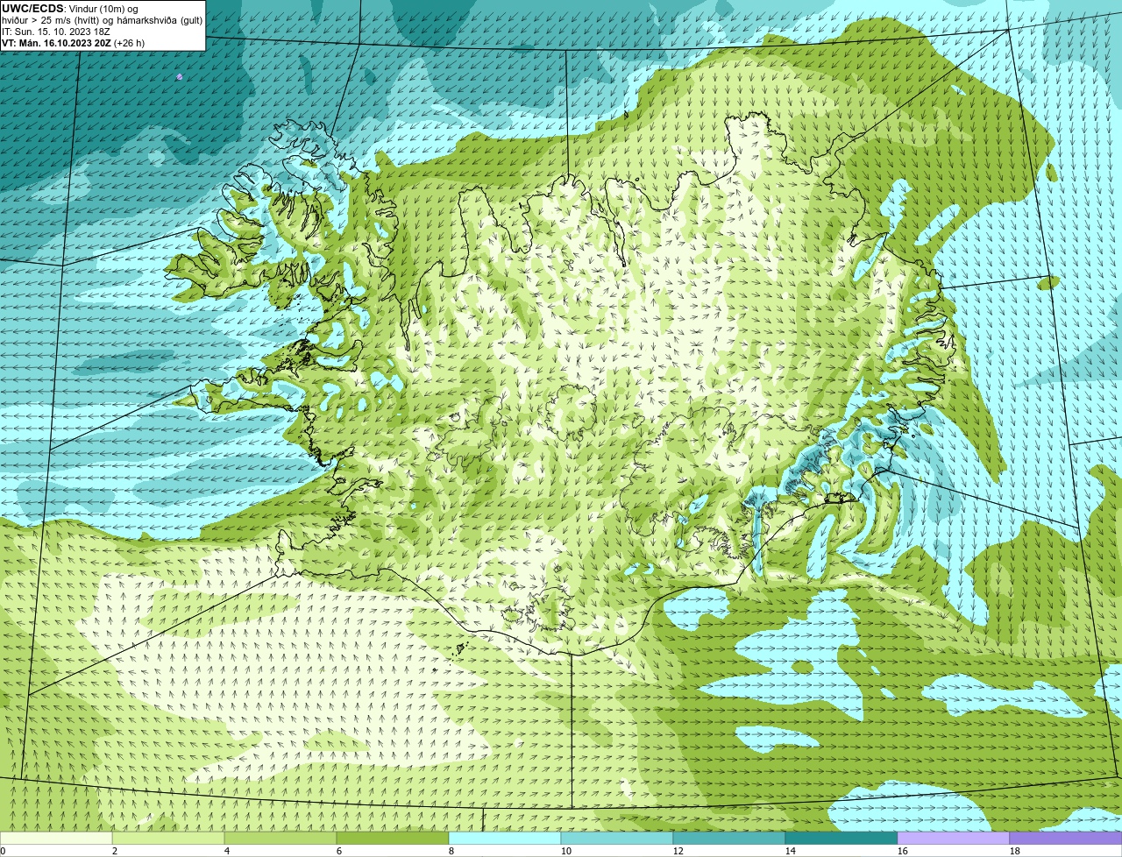Click the '0' legend scale label
The height and width of the screenshot is (857, 1122).
pos(4,851)
